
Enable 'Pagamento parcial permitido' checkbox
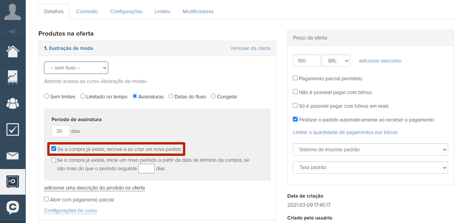click(x=295, y=78)
